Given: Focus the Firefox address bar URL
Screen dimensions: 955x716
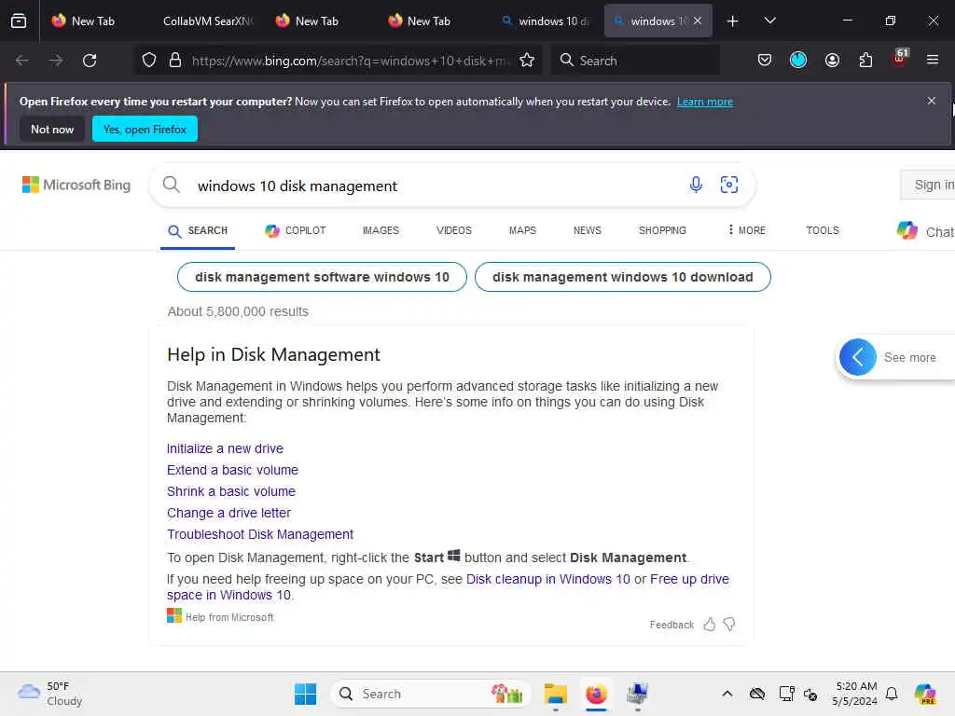Looking at the screenshot, I should pos(350,61).
